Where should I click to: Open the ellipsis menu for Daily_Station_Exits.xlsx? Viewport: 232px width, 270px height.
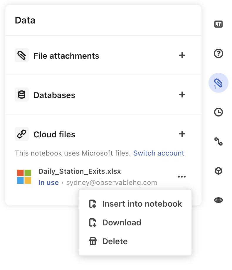tap(182, 176)
